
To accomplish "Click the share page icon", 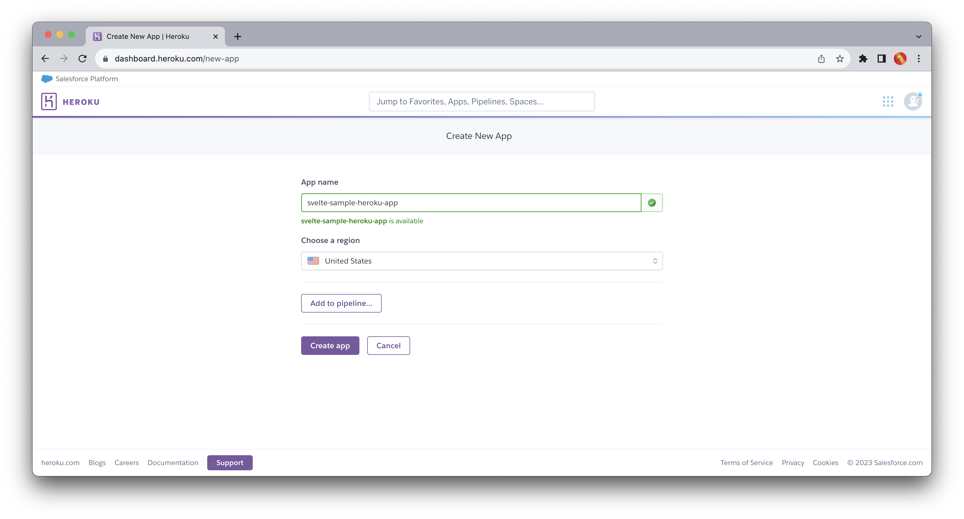I will tap(821, 59).
